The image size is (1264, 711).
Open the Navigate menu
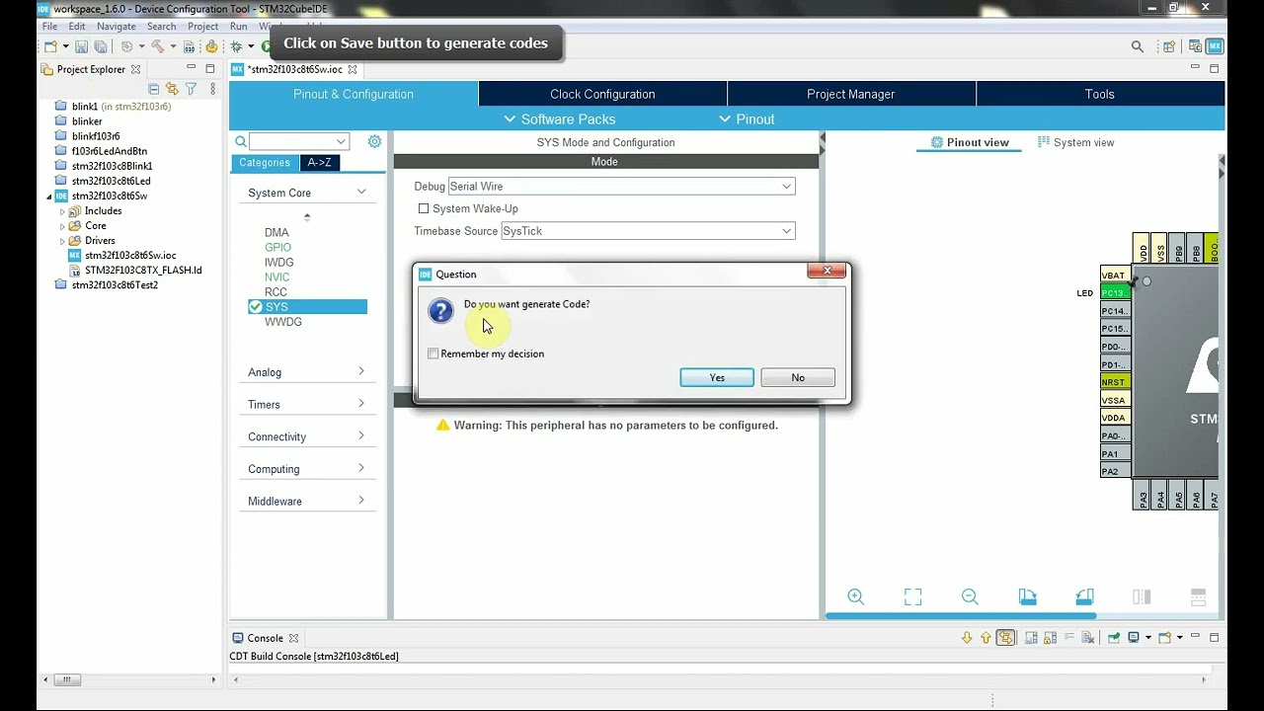[x=117, y=27]
